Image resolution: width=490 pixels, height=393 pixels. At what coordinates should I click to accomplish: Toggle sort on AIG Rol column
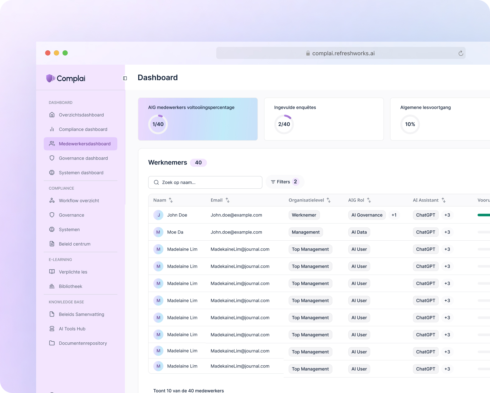coord(369,200)
